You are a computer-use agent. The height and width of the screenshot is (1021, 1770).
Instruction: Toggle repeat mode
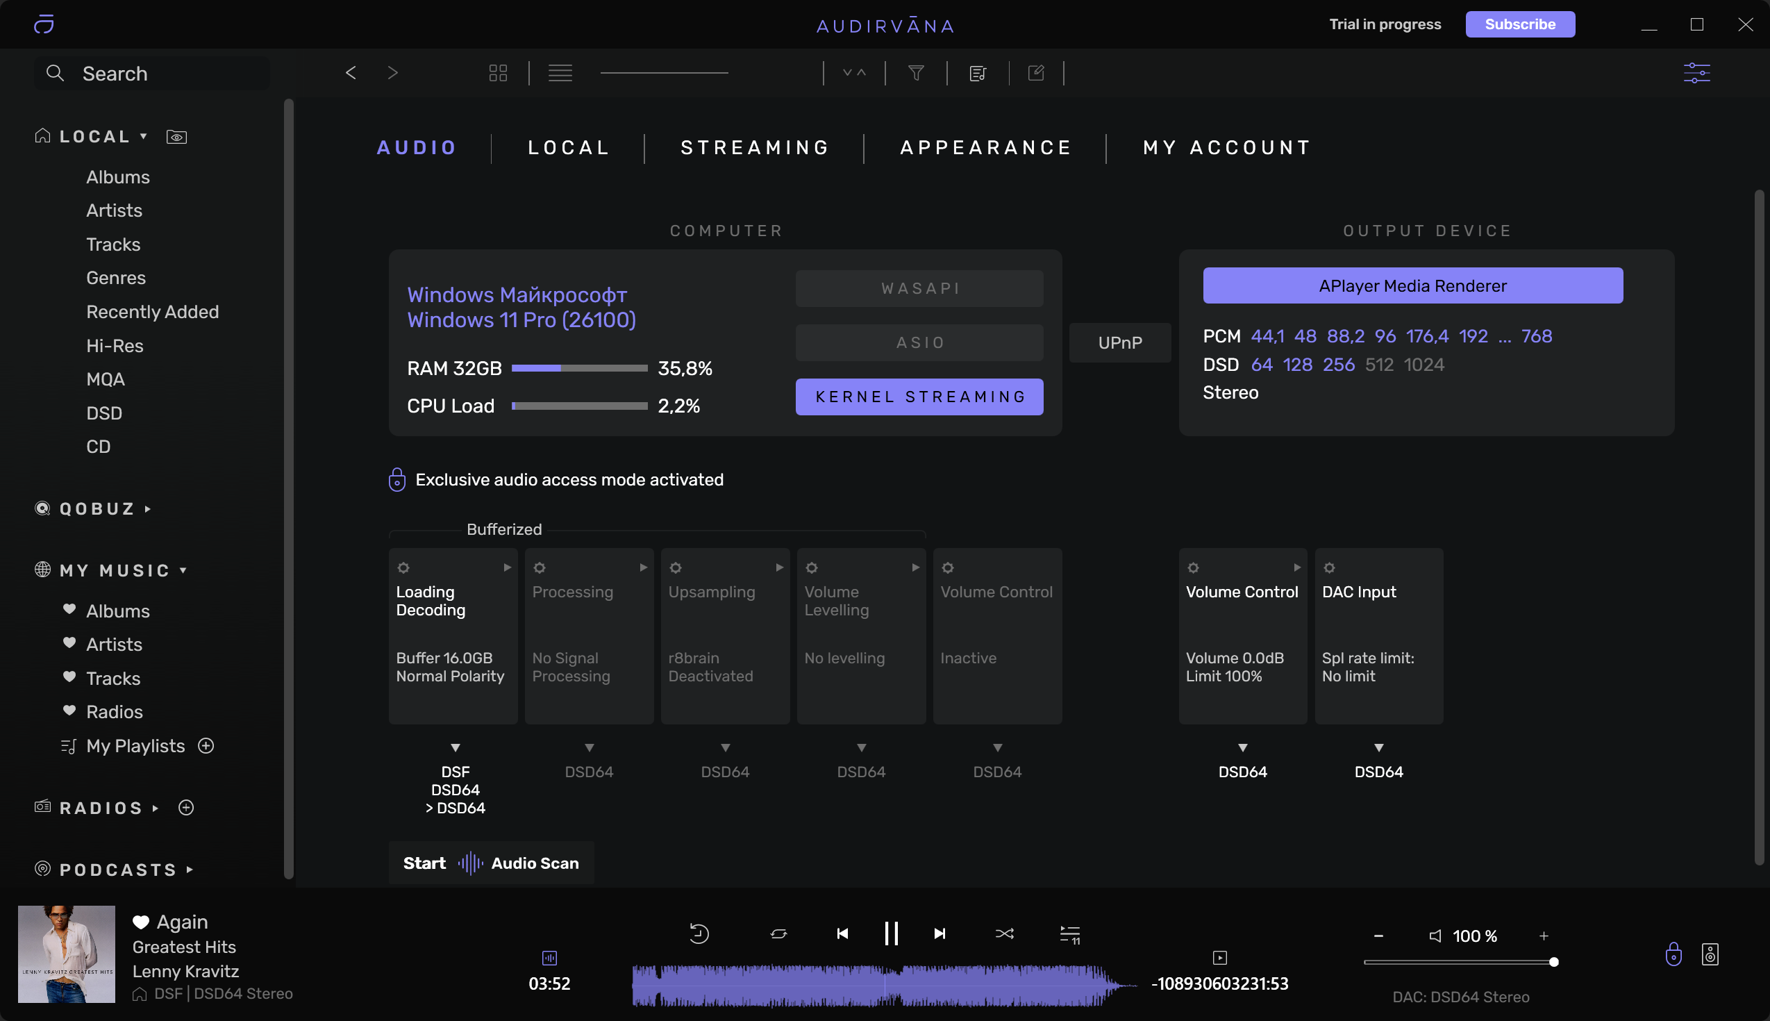pyautogui.click(x=779, y=933)
